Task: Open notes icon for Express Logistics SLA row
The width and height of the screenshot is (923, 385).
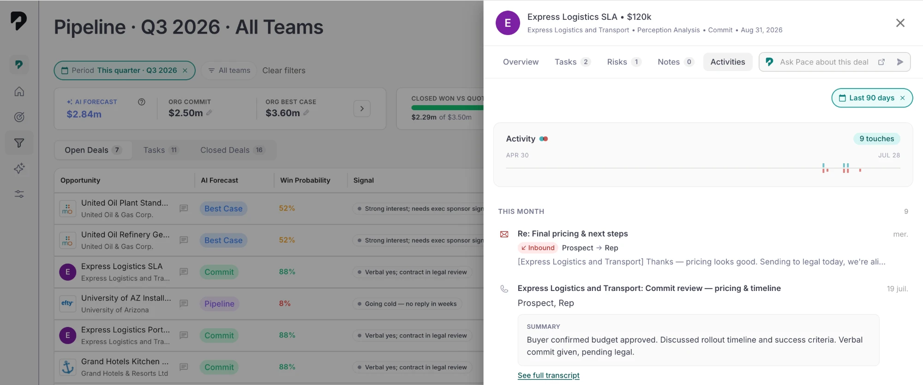Action: 184,272
